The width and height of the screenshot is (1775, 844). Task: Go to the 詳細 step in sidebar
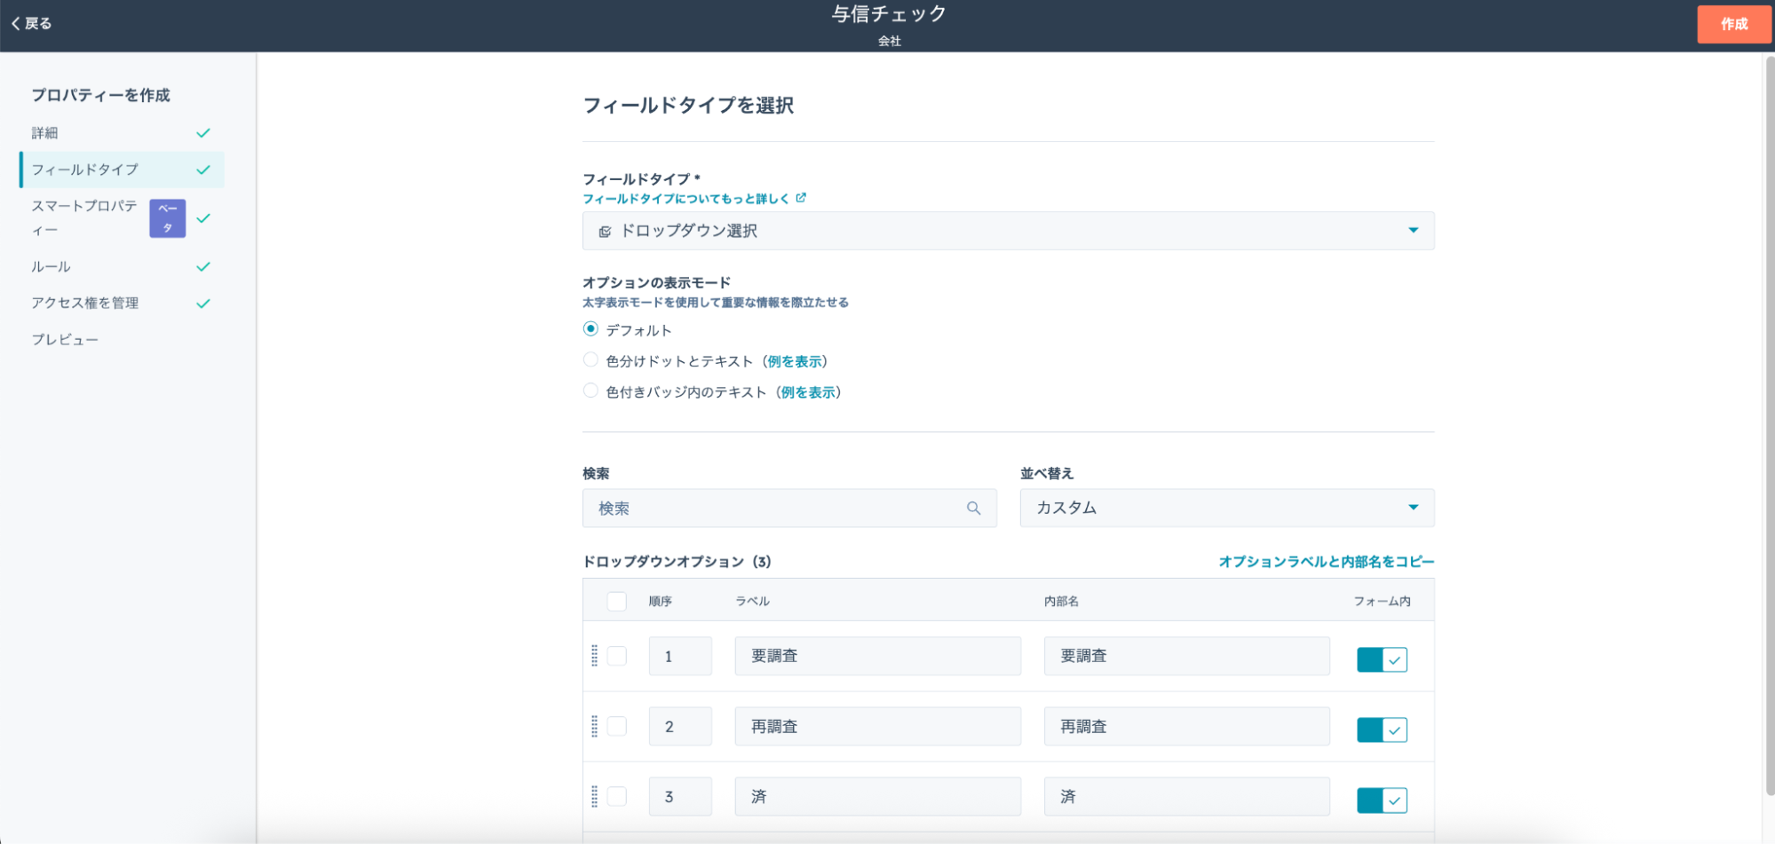45,133
